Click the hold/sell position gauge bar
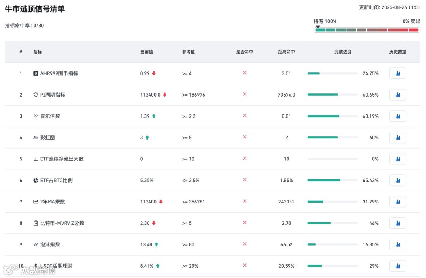This screenshot has width=426, height=278. (x=366, y=30)
